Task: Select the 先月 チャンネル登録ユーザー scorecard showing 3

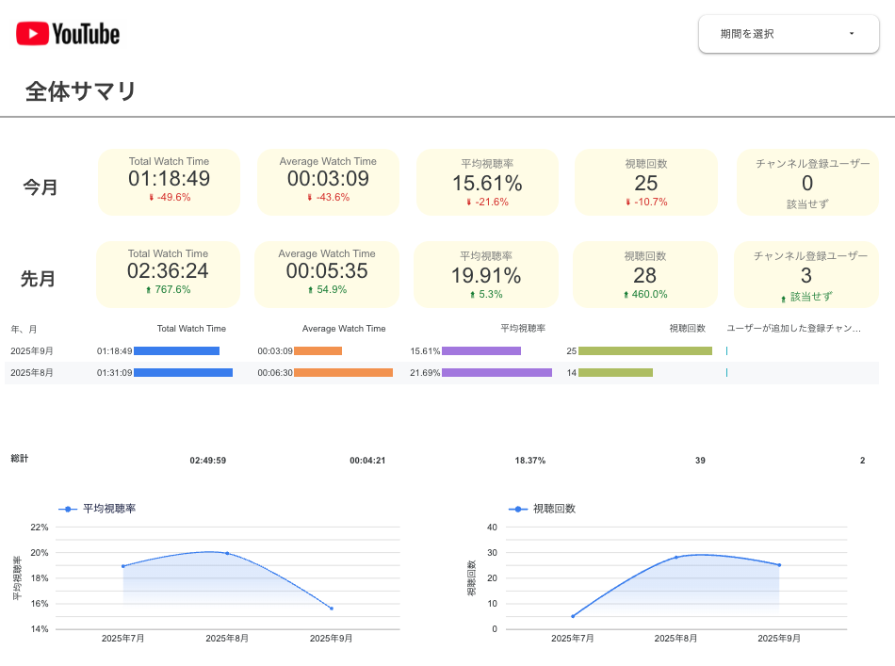Action: (805, 275)
